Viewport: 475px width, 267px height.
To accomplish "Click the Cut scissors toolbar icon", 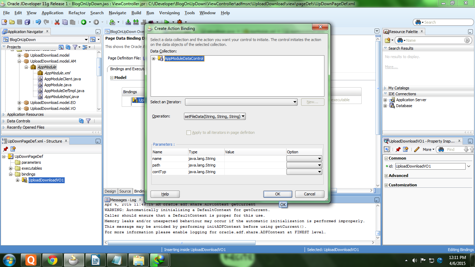I will coord(57,22).
